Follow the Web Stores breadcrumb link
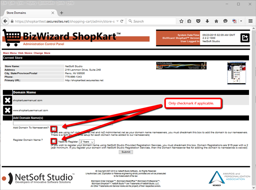 click(x=25, y=53)
